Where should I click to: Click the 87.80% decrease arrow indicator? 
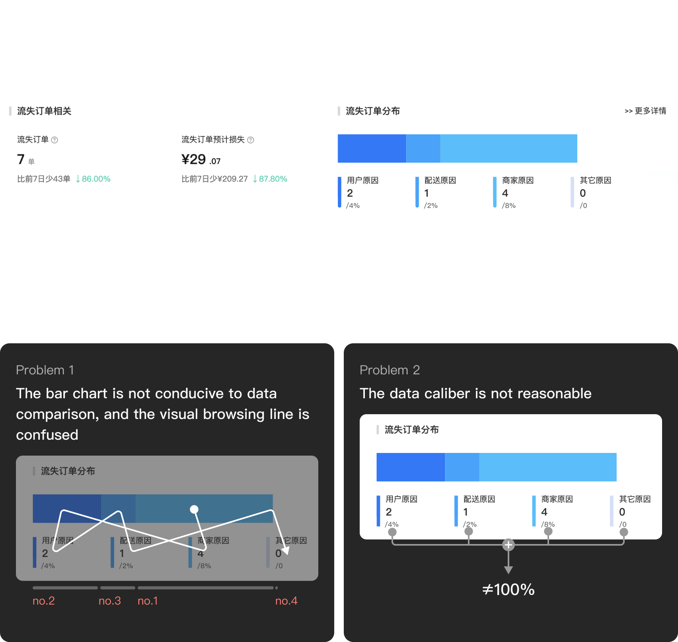270,179
